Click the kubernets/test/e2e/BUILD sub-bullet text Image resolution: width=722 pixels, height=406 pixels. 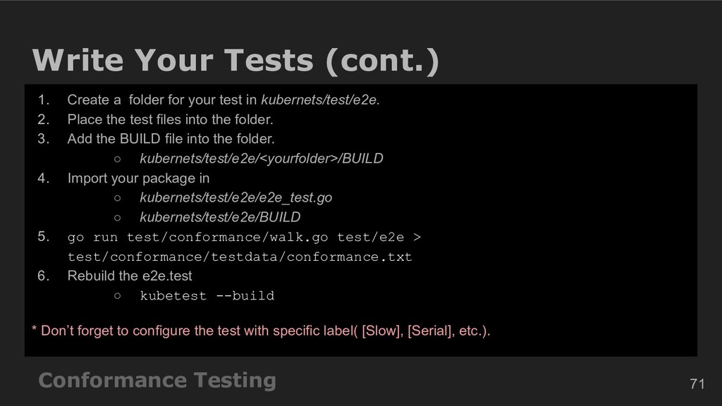click(220, 217)
